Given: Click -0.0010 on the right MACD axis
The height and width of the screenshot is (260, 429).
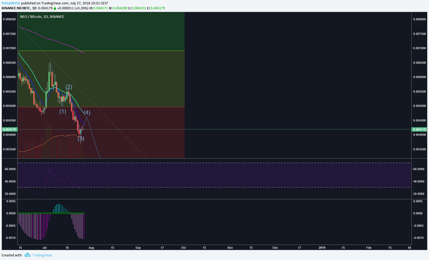Looking at the screenshot, I should pos(418,238).
